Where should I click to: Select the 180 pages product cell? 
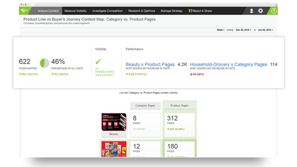(179, 149)
